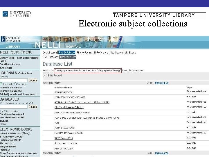Viewport: 209px width, 157px height.
Task: Switch to List view
Action: click(44, 75)
